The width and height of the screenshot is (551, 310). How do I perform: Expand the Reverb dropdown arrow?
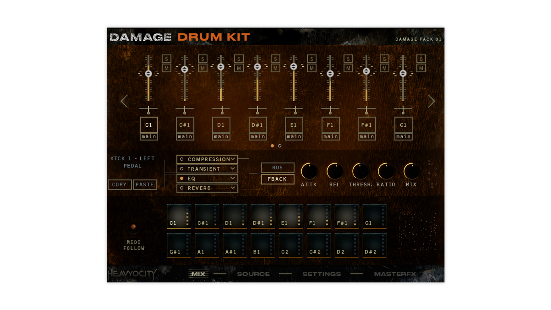point(233,188)
